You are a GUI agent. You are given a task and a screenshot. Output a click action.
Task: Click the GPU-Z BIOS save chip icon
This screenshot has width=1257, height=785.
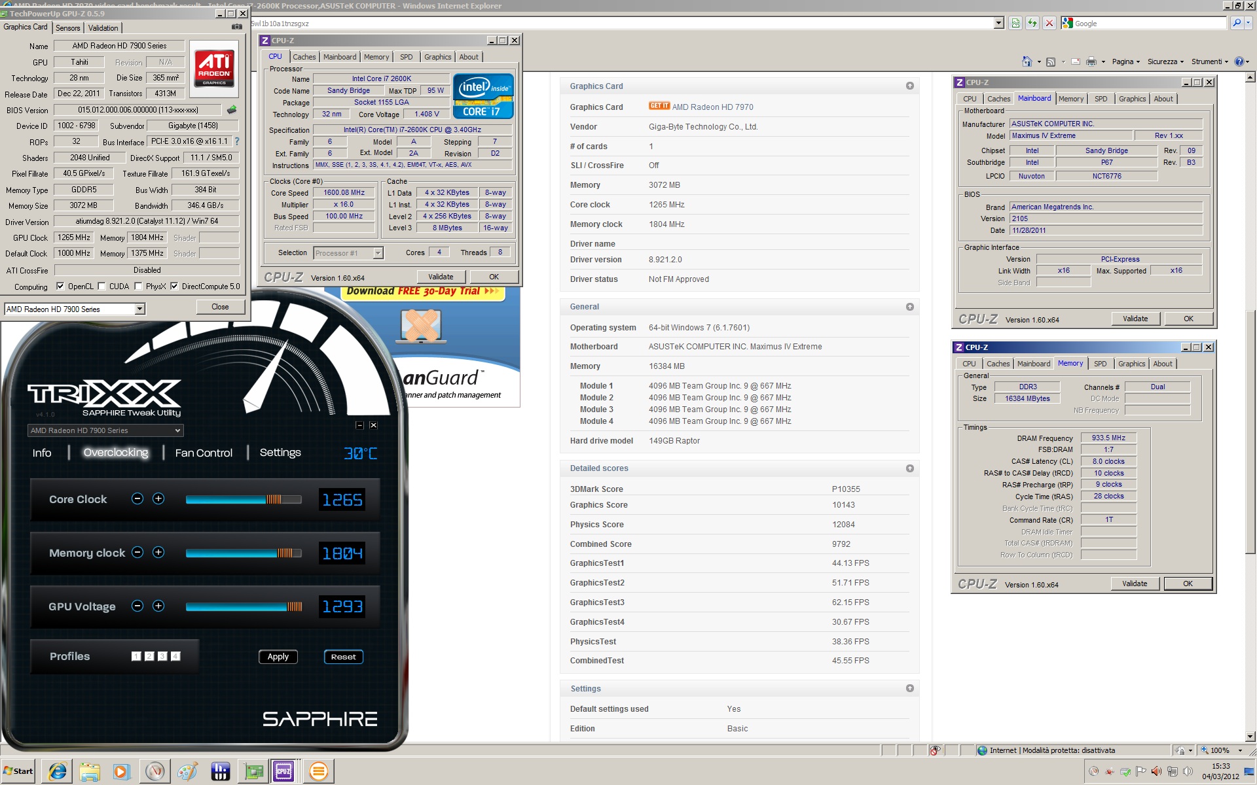(231, 110)
